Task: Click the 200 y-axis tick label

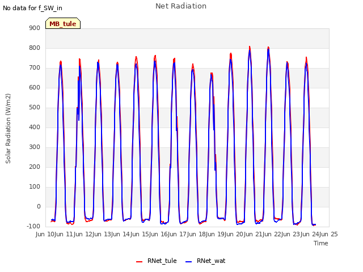Action: point(35,167)
